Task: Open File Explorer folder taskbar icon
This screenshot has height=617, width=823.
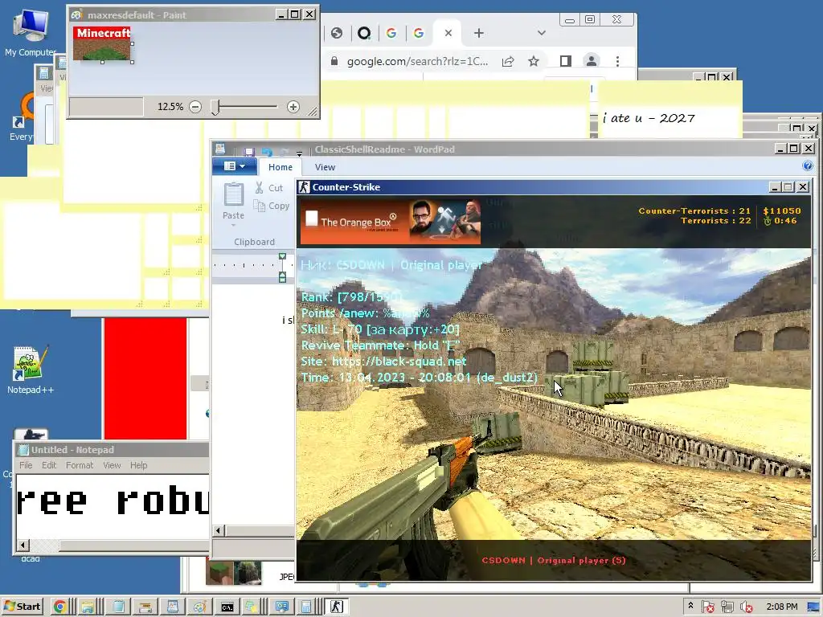Action: [87, 607]
